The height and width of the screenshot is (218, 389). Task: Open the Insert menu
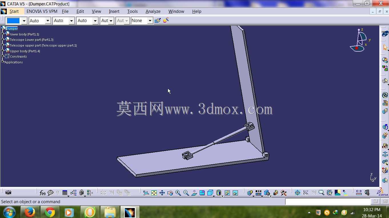(114, 11)
